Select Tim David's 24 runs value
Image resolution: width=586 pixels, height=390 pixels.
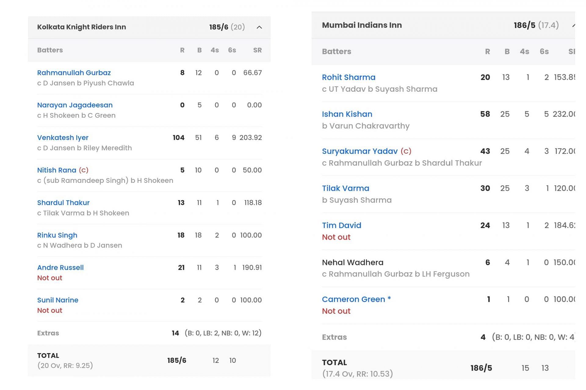pyautogui.click(x=485, y=225)
